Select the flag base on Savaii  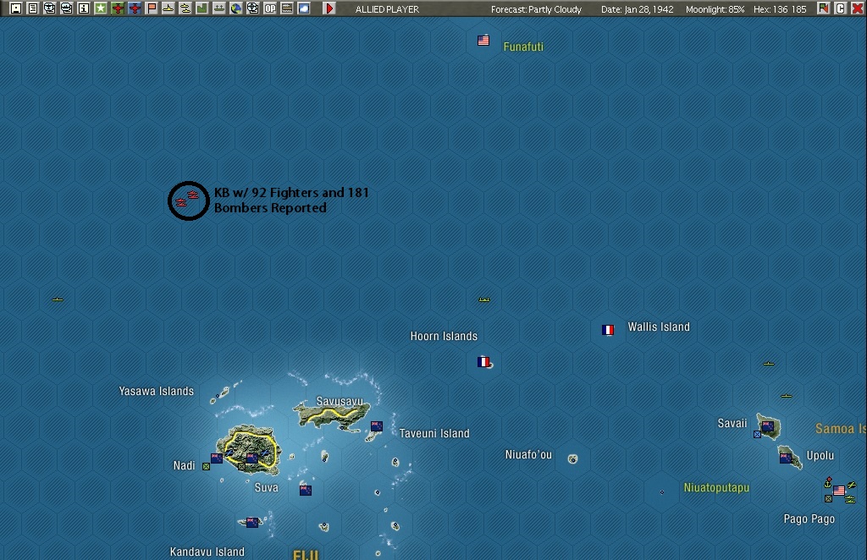click(x=767, y=425)
